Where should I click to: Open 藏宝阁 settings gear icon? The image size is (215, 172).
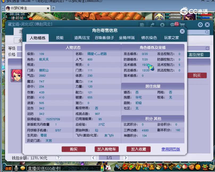coord(200,25)
